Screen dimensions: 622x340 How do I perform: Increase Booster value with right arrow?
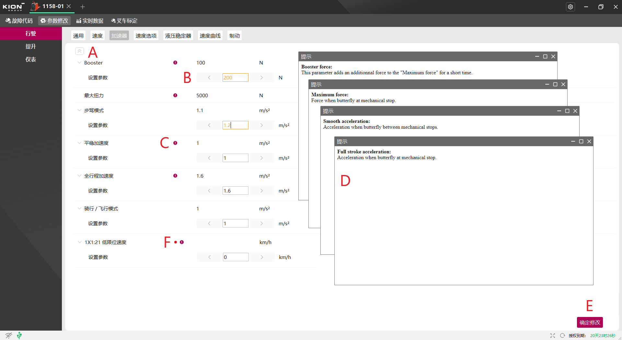[x=261, y=77]
